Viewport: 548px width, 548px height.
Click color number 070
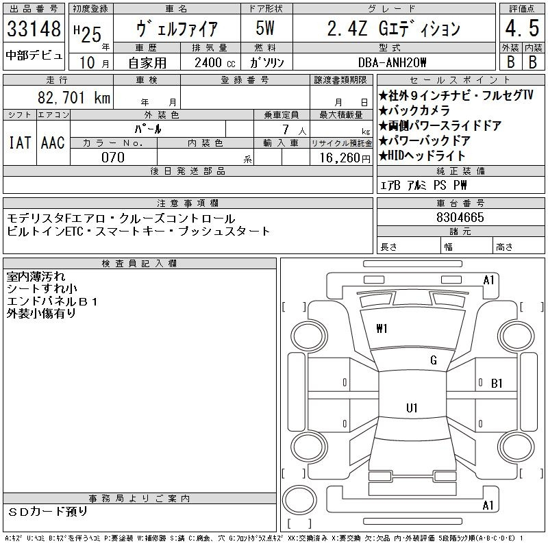[x=113, y=158]
